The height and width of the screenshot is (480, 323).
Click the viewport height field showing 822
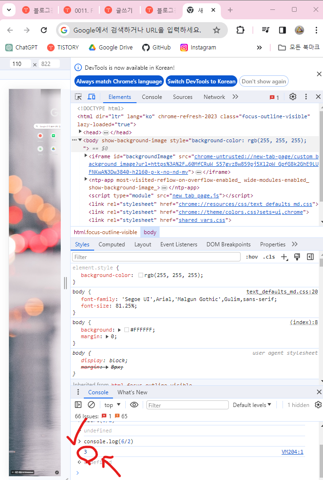click(x=49, y=64)
